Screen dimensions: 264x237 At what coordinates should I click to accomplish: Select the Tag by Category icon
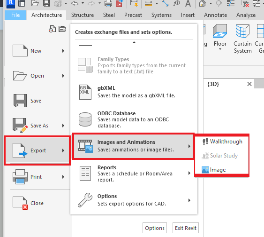click(177, 3)
